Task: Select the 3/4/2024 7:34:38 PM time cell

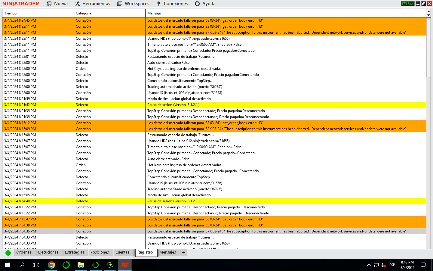Action: 38,225
